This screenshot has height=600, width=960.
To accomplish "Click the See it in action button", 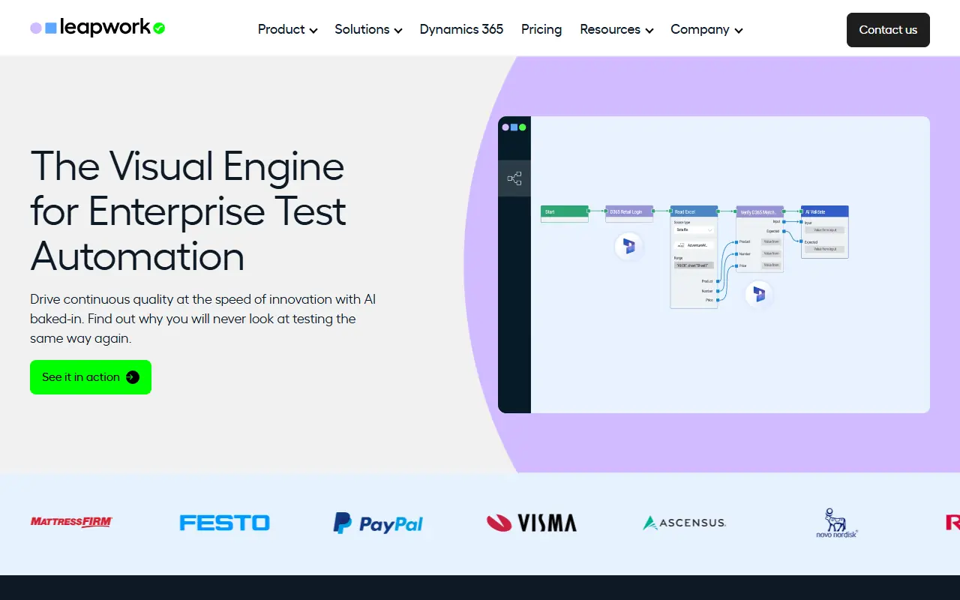I will (91, 377).
